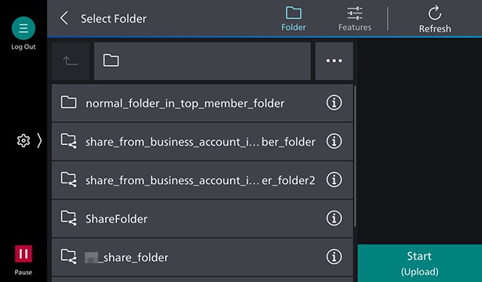Navigate up one folder level
The height and width of the screenshot is (282, 482).
tap(71, 61)
